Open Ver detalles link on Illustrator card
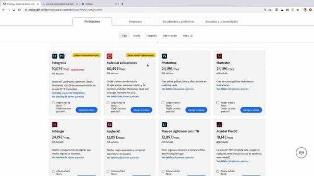The height and width of the screenshot is (176, 314). tap(233, 89)
